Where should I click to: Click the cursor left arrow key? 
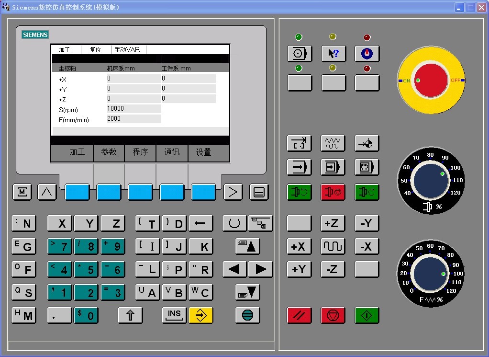pyautogui.click(x=234, y=269)
